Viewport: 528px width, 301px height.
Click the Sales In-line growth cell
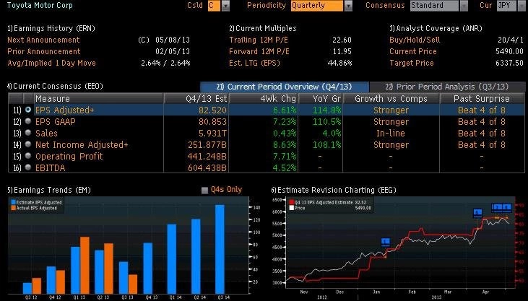[391, 133]
